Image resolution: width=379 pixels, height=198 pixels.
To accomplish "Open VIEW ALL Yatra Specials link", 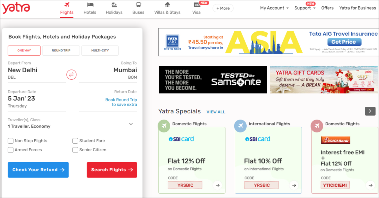I will pos(216,112).
